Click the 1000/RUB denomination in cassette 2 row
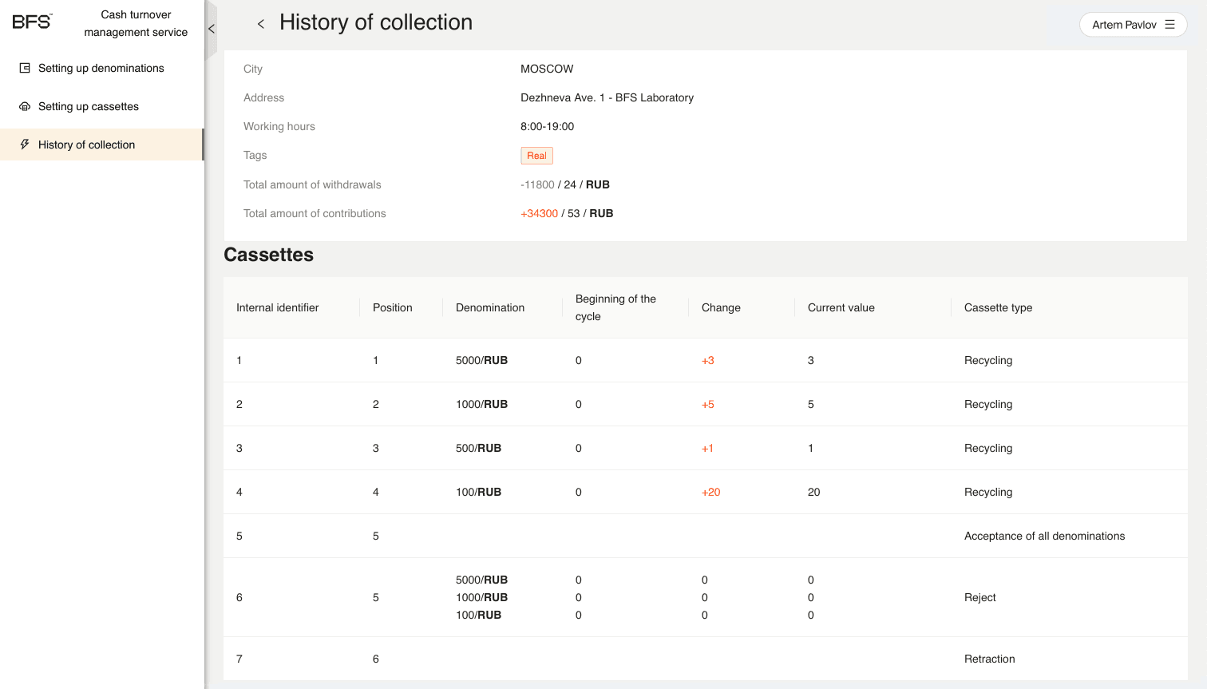The width and height of the screenshot is (1207, 689). (x=481, y=404)
